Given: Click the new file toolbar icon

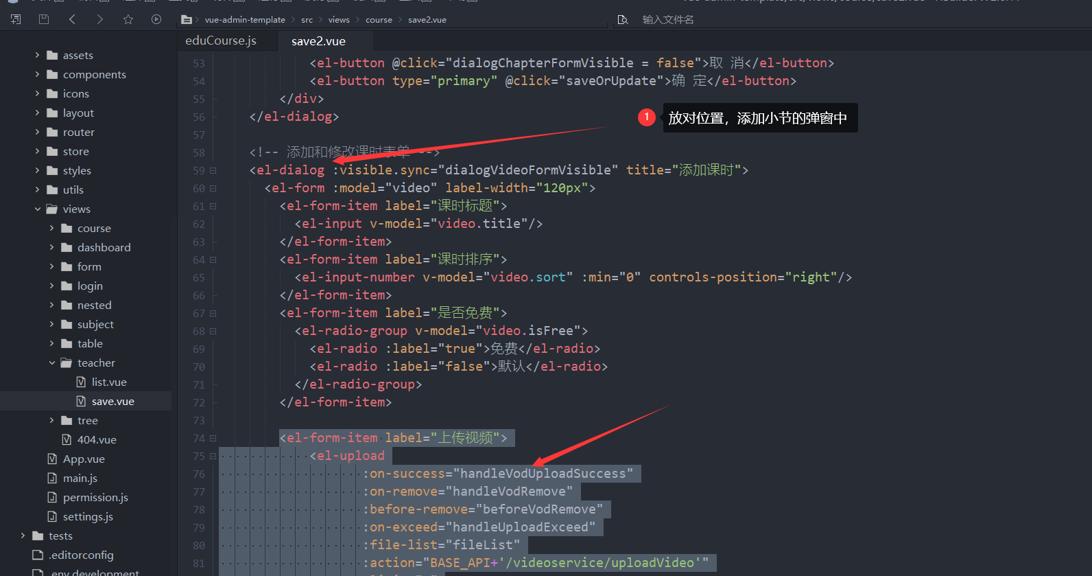Looking at the screenshot, I should coord(16,19).
